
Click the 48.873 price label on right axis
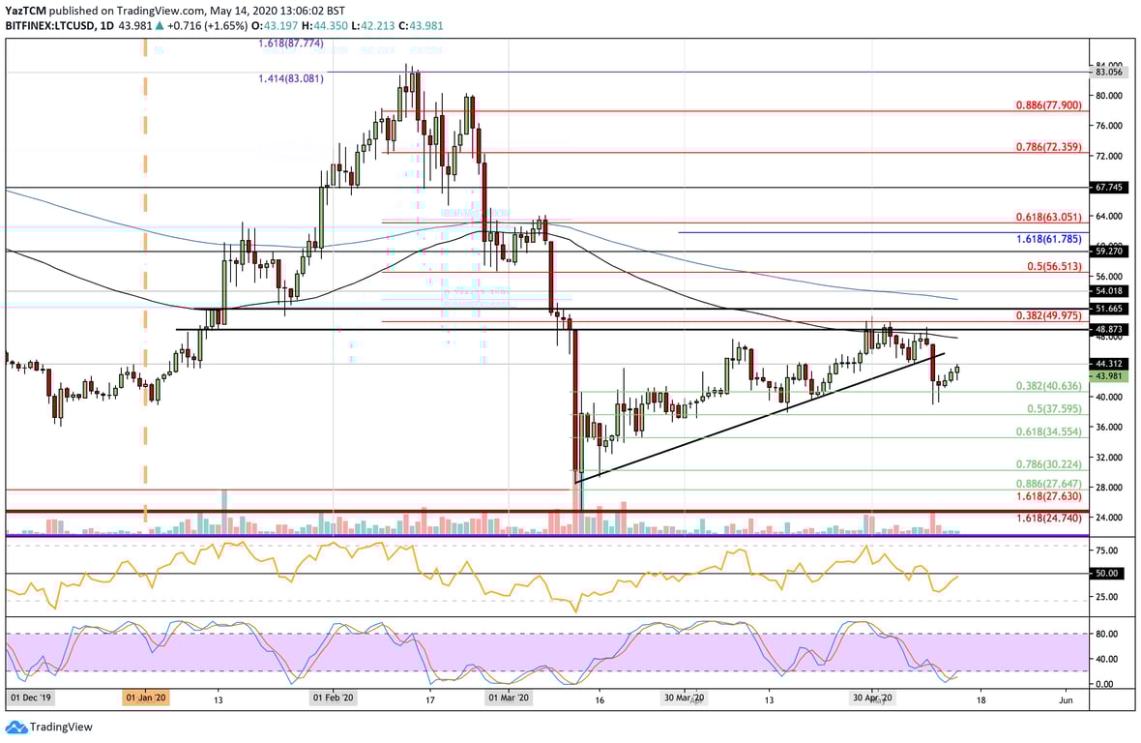[x=1108, y=330]
